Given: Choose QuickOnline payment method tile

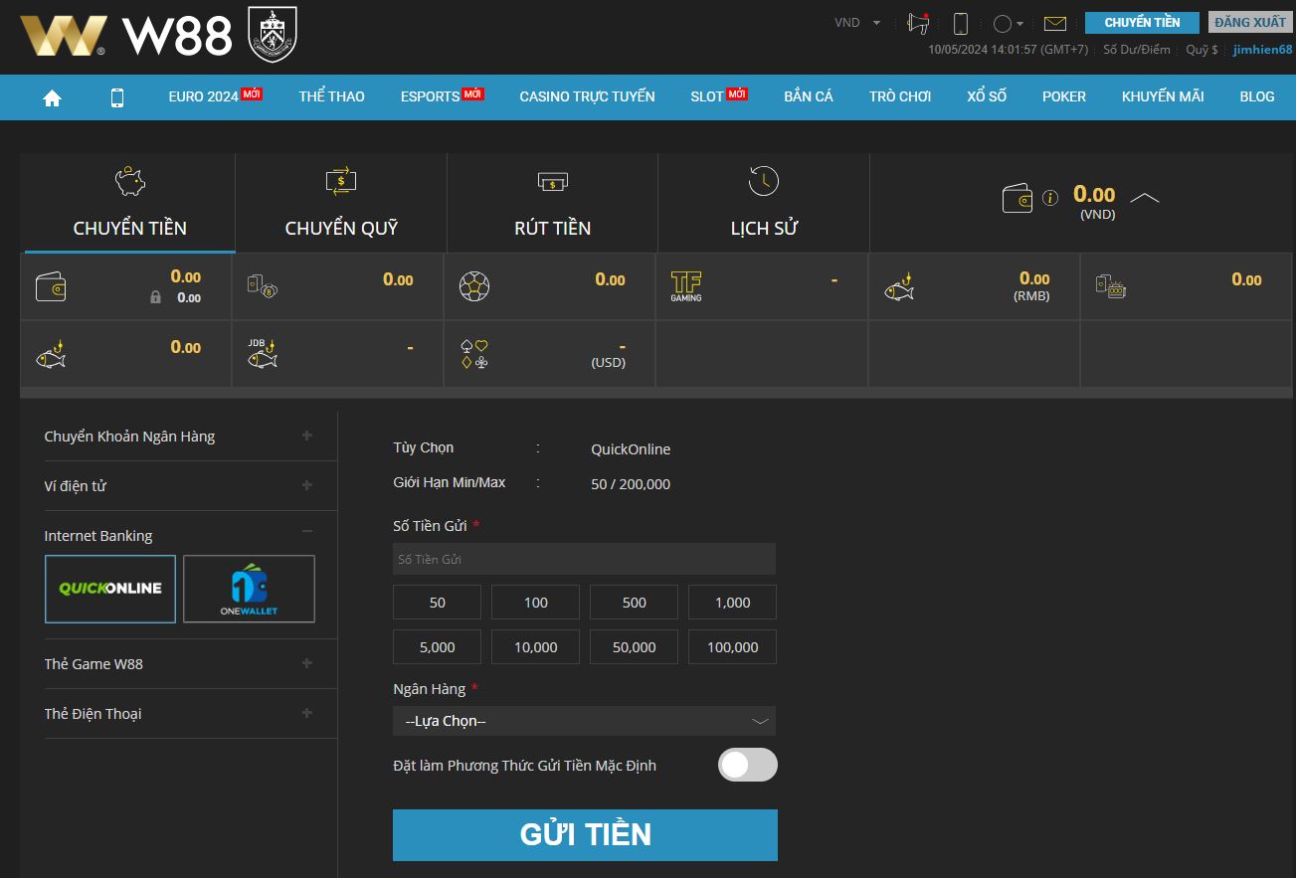Looking at the screenshot, I should pyautogui.click(x=110, y=589).
